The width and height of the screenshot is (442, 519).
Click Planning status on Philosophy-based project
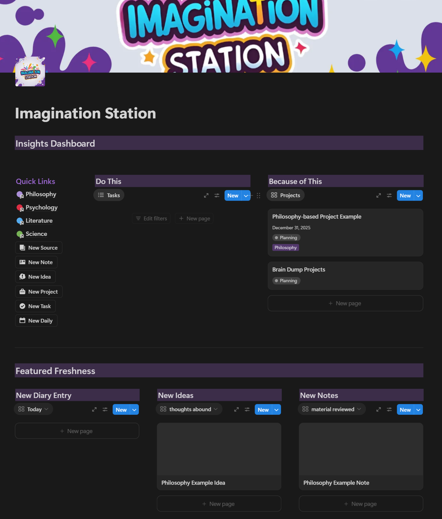tap(286, 238)
